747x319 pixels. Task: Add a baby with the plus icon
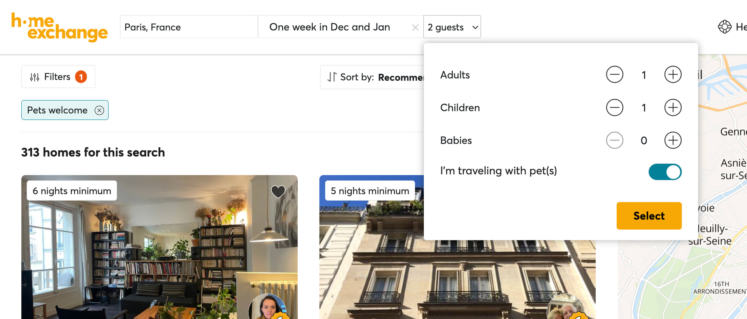[673, 140]
